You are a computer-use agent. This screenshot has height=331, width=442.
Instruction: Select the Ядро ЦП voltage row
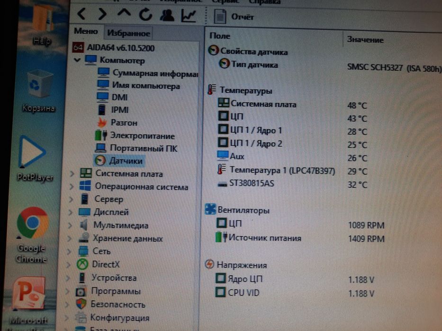(x=239, y=279)
